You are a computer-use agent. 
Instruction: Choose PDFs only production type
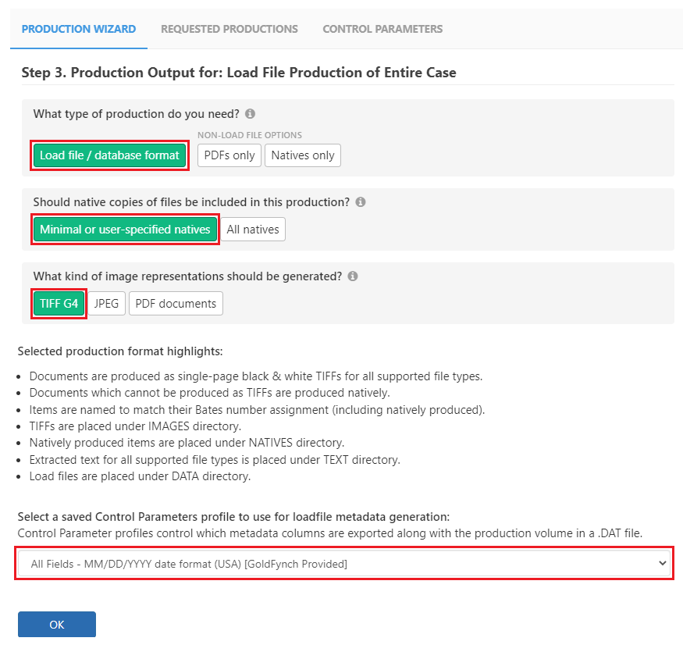[229, 155]
